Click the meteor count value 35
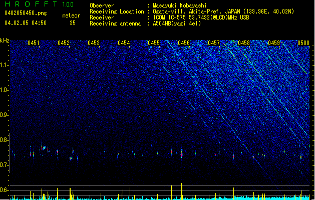Viewport: 315px width, 200px height. coord(73,23)
